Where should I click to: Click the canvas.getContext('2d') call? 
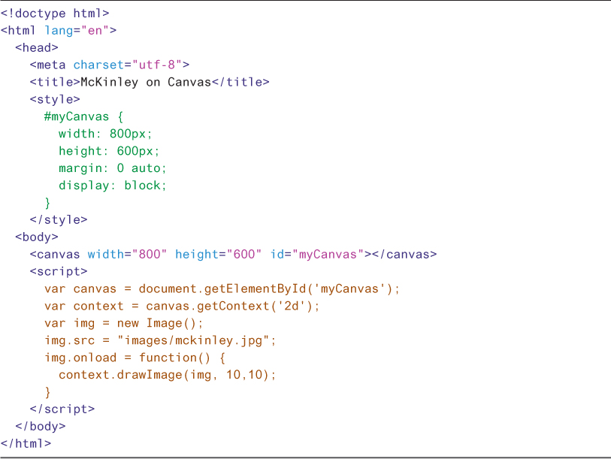[233, 307]
